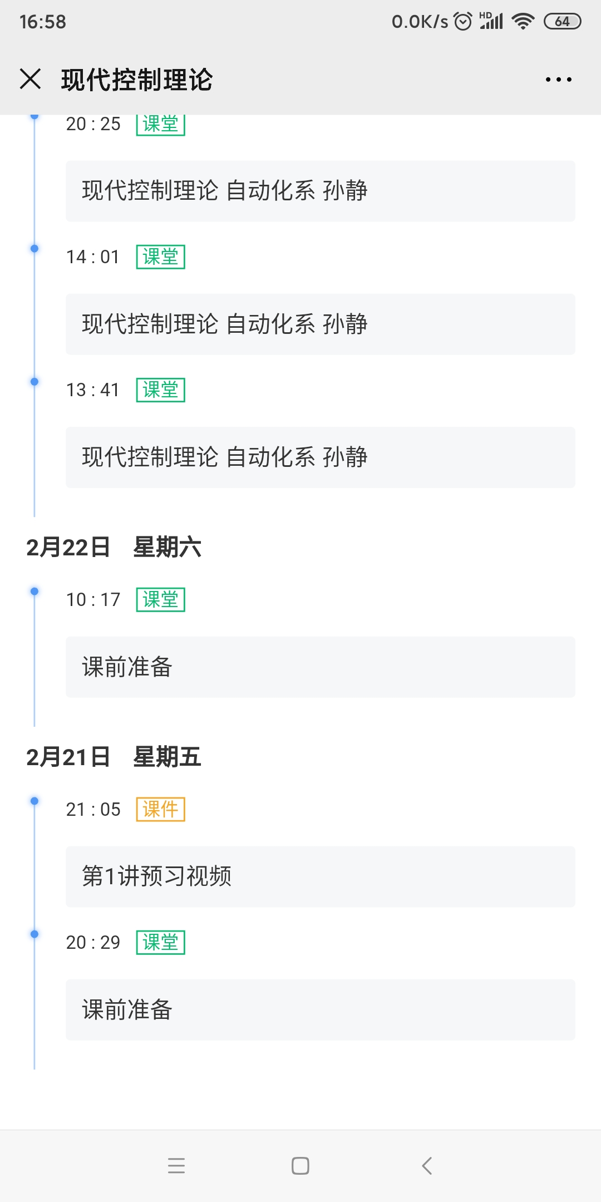Viewport: 601px width, 1202px height.
Task: Open the Android recent apps menu button
Action: pyautogui.click(x=176, y=1165)
